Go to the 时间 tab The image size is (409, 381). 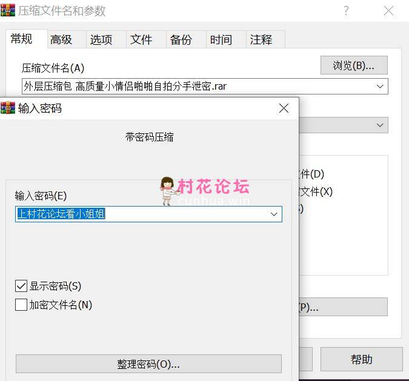tap(221, 40)
